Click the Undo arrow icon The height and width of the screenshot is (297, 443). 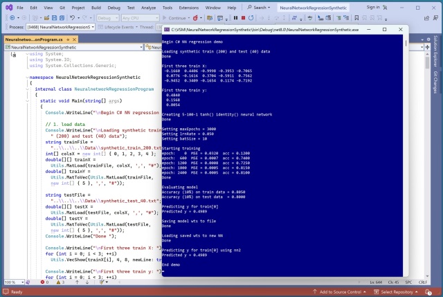coord(72,18)
